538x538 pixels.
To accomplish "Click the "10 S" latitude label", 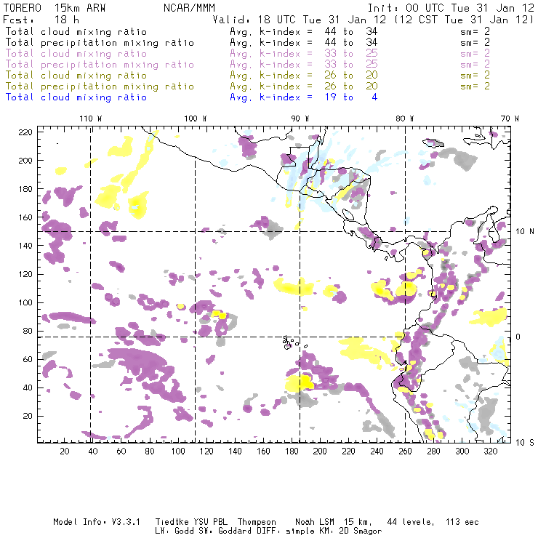I will 525,443.
